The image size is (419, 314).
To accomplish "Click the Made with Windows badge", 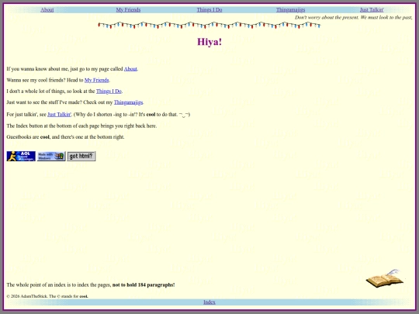I will point(51,156).
